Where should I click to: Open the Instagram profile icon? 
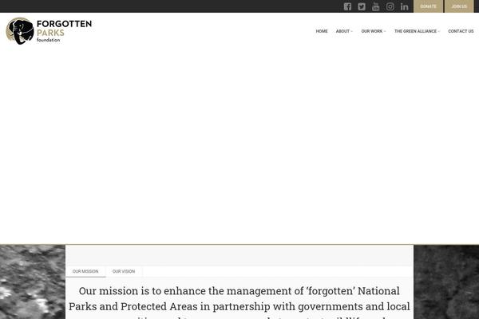(x=390, y=6)
